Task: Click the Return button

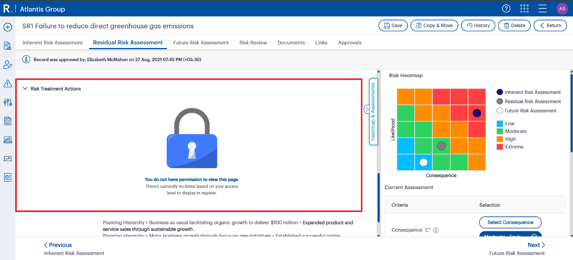Action: (550, 26)
